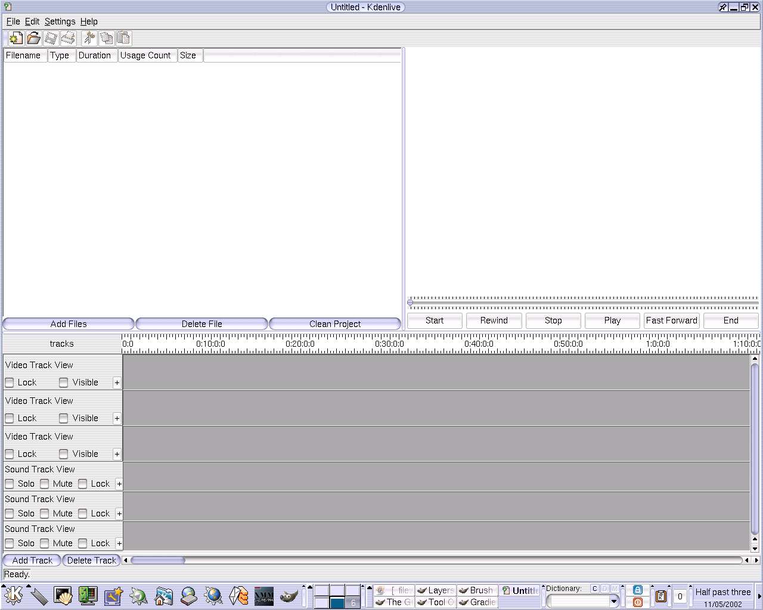
Task: Open the KDE K menu launcher
Action: (x=13, y=595)
